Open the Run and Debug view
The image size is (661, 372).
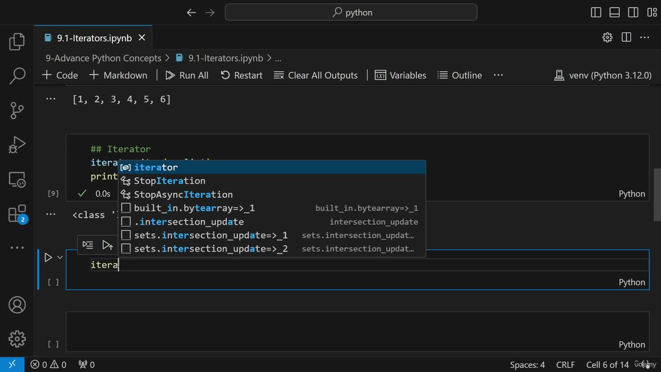[17, 145]
